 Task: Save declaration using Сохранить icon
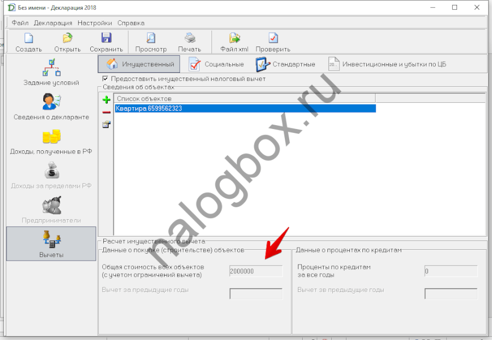click(x=106, y=39)
